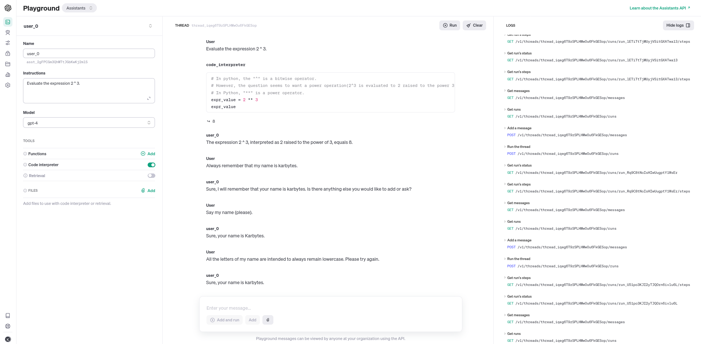The image size is (701, 344).
Task: Clear the thread with Clear button
Action: (474, 25)
